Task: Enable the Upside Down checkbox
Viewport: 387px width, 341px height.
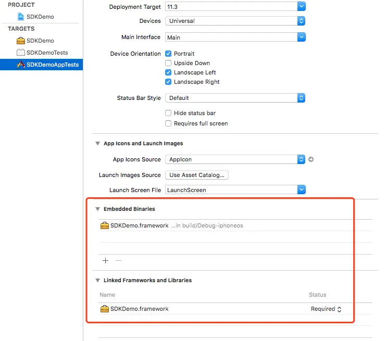Action: coord(168,63)
